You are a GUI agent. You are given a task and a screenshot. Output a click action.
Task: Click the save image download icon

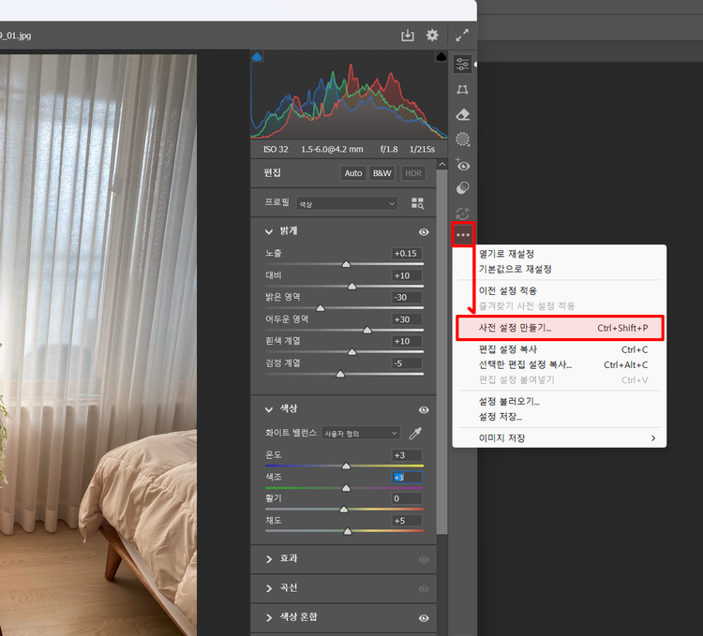[x=407, y=36]
